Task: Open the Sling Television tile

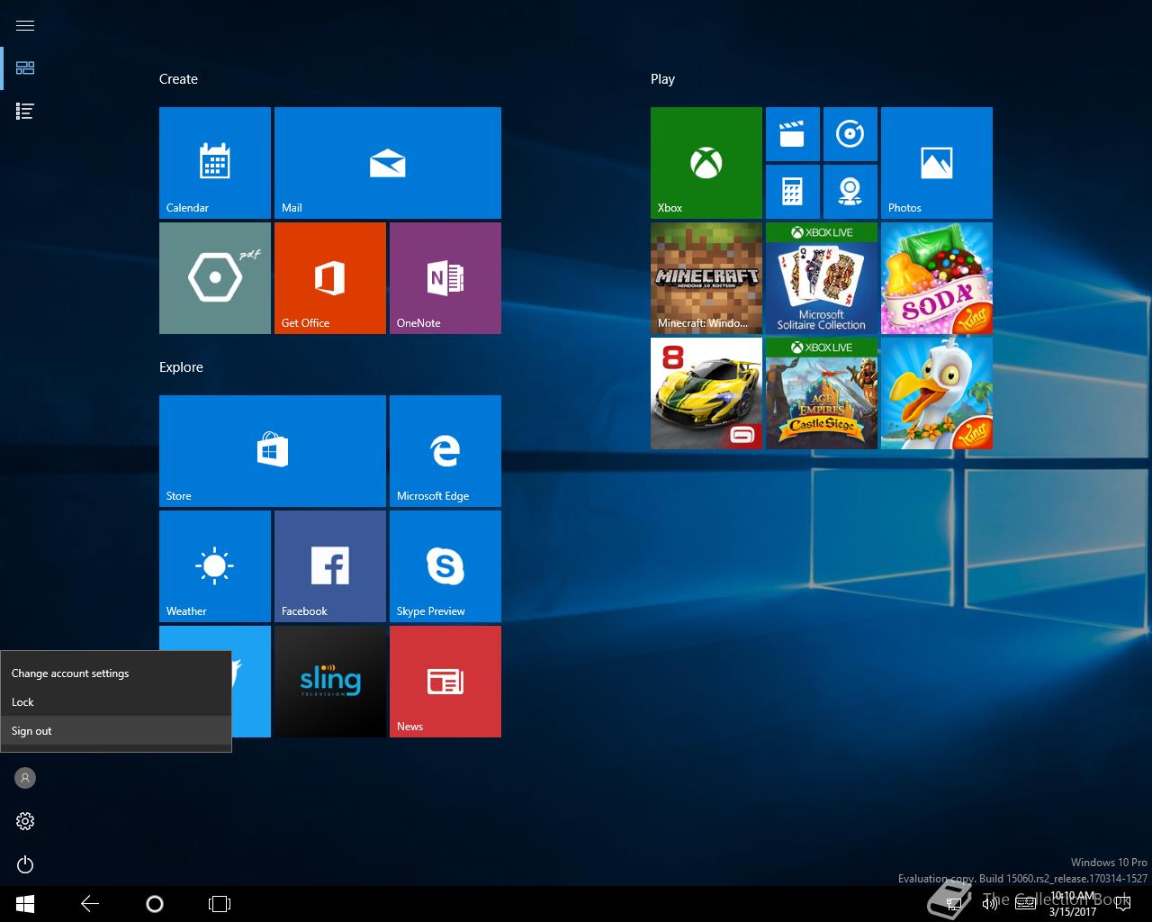Action: [330, 682]
